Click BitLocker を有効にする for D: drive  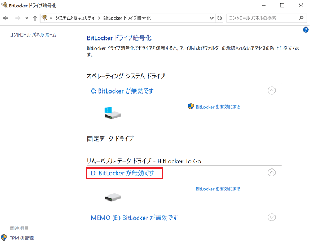tap(218, 189)
